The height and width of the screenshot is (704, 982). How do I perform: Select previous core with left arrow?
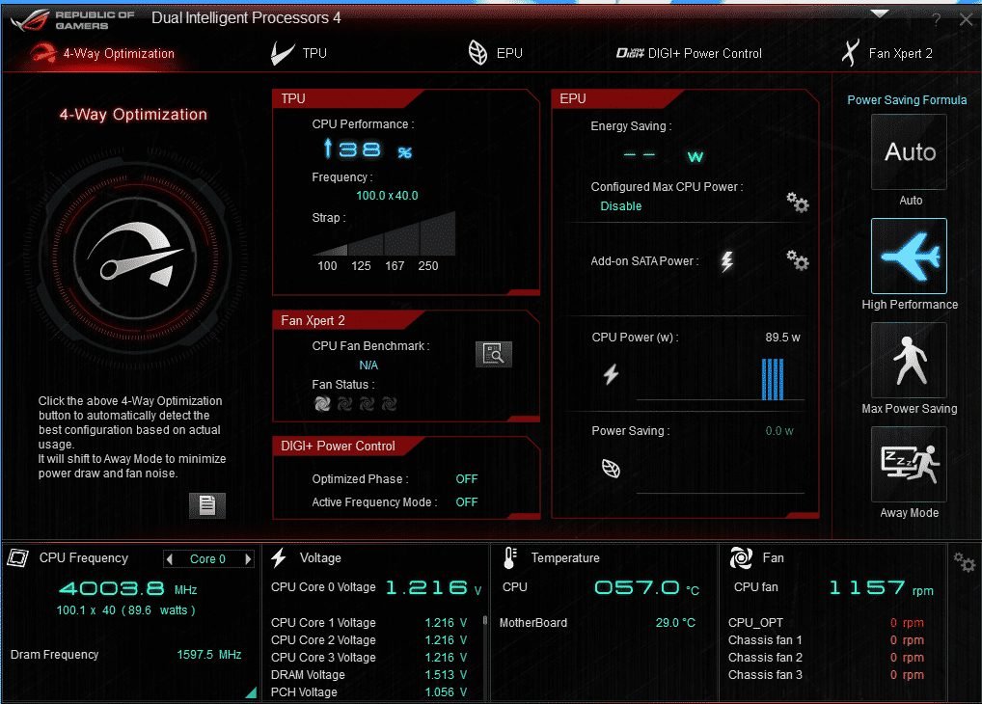[x=169, y=558]
